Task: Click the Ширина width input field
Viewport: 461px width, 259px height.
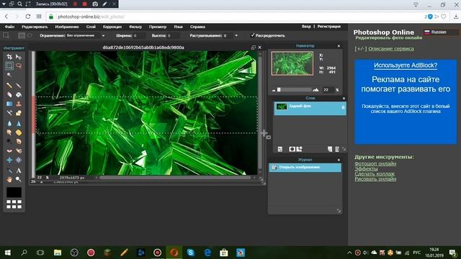Action: pos(139,35)
